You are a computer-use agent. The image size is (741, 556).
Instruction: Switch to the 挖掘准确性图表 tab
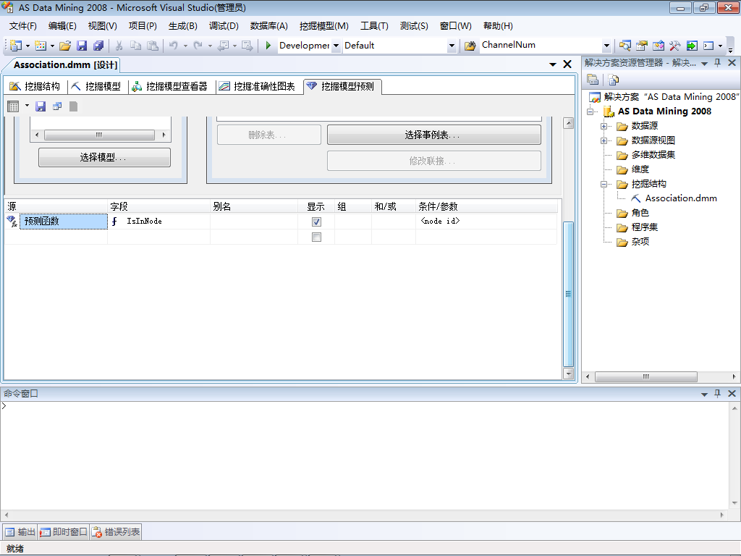click(x=258, y=87)
